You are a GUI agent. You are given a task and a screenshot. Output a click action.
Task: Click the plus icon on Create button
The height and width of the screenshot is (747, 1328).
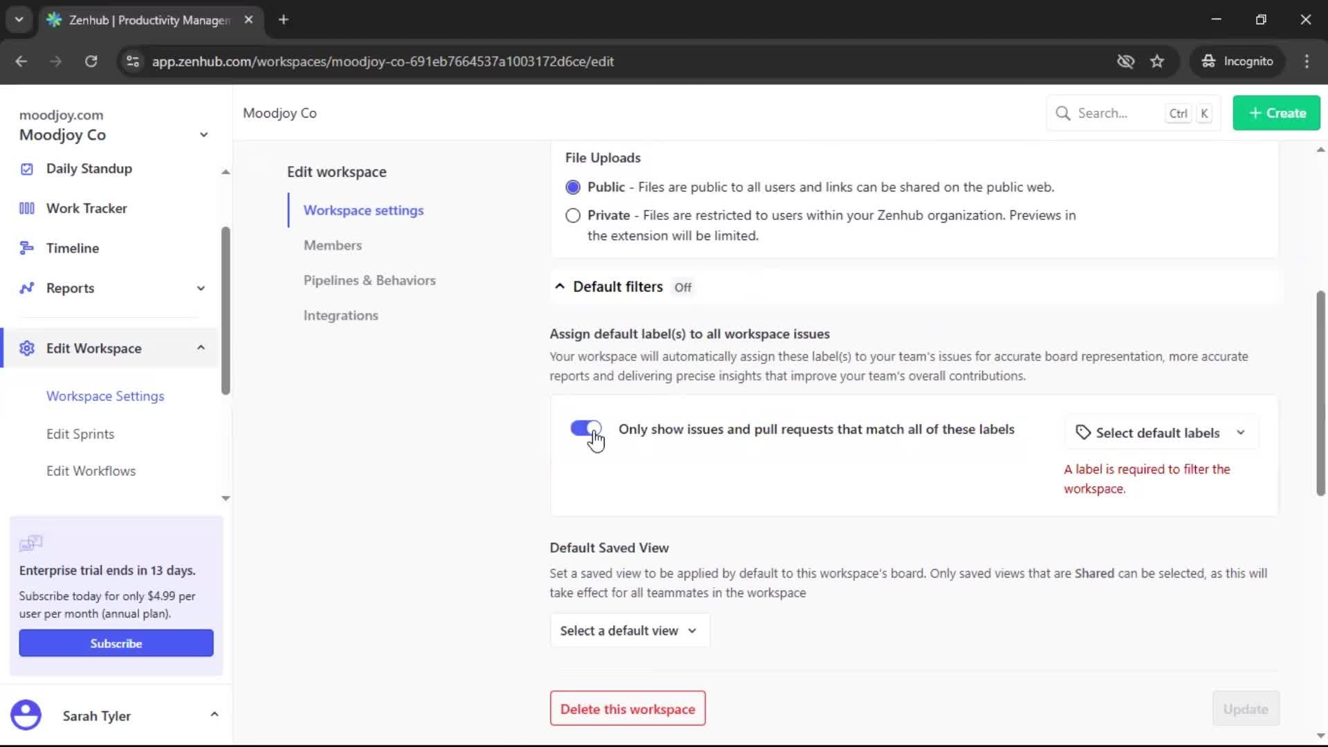pyautogui.click(x=1255, y=113)
